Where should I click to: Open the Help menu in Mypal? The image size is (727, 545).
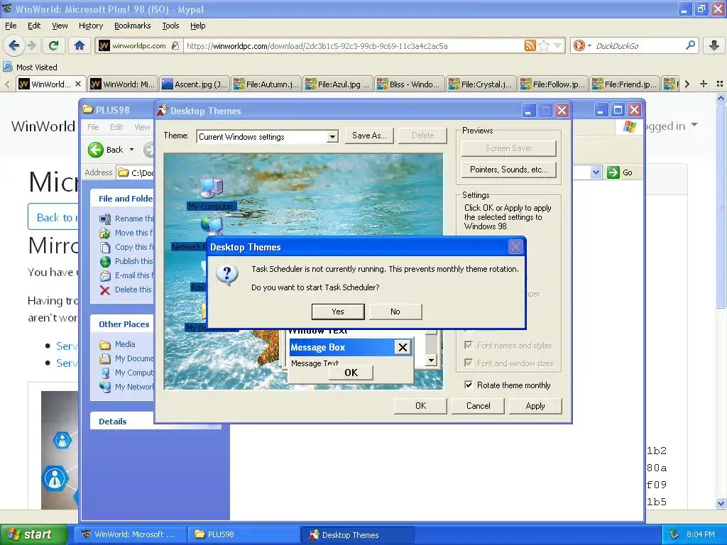197,26
